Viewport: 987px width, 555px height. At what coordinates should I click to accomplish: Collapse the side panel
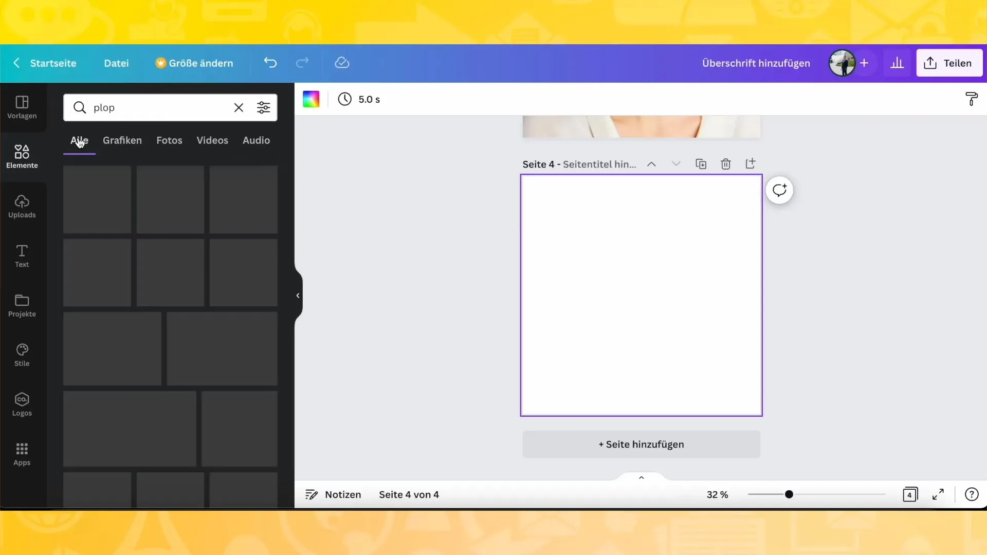point(298,295)
